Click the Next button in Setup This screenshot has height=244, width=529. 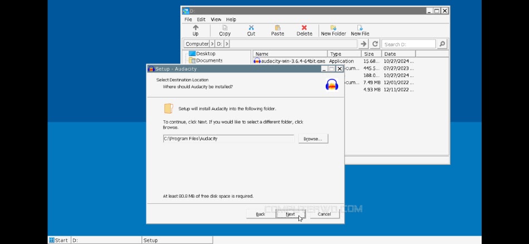tap(291, 214)
